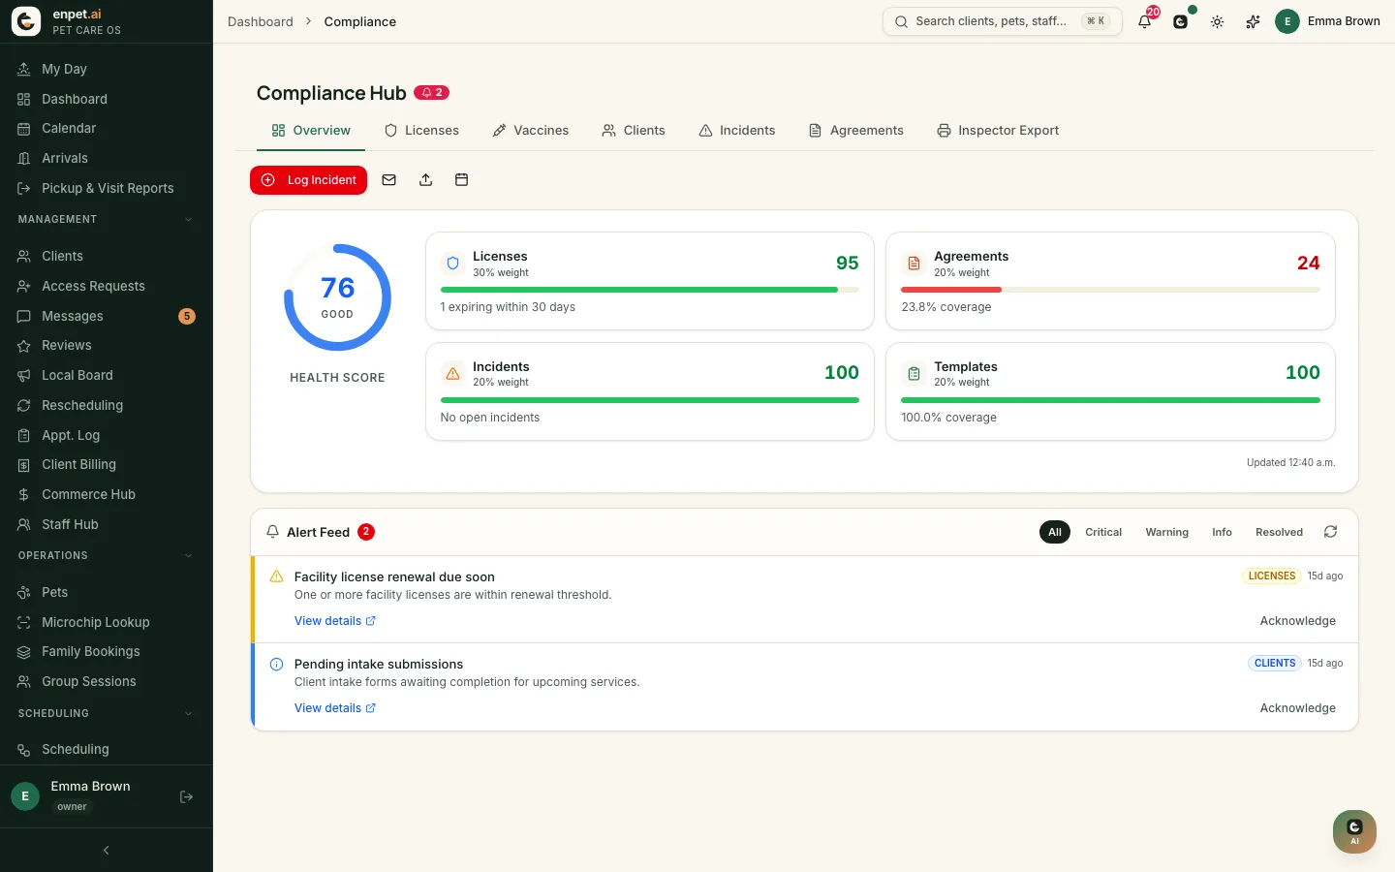Open Family Bookings in sidebar

[x=107, y=651]
